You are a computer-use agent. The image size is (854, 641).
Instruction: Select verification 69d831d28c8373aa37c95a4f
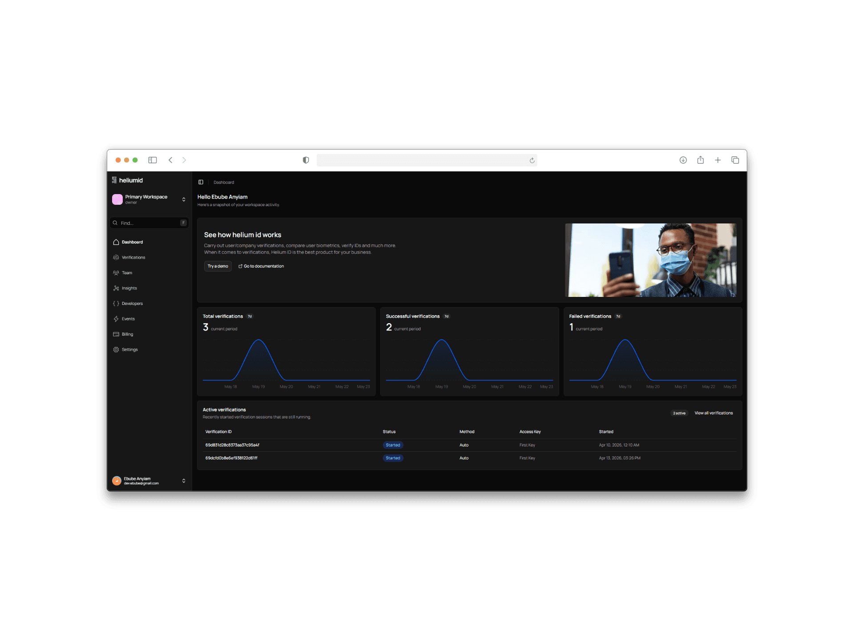tap(232, 445)
